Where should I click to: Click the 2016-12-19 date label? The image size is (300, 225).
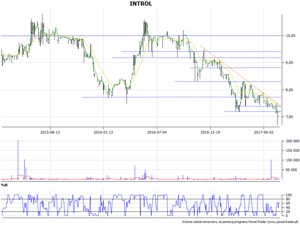coord(210,132)
